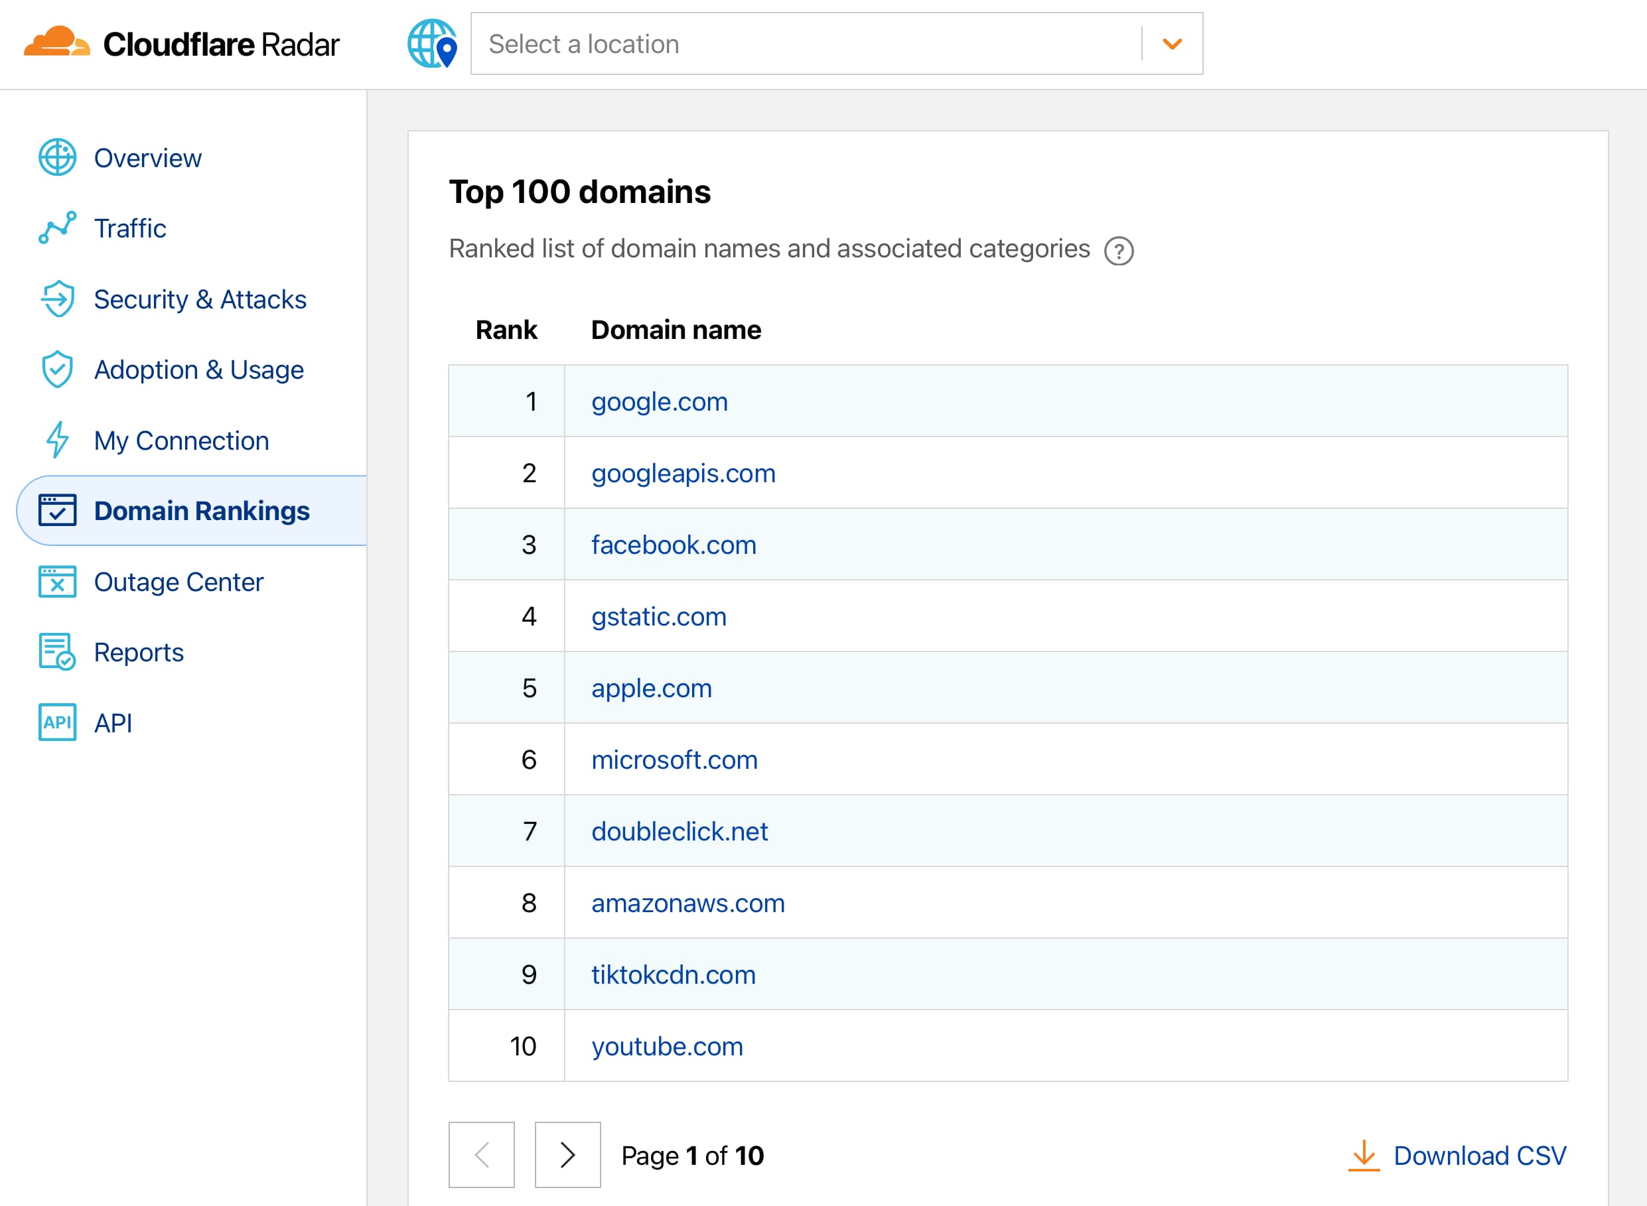
Task: Open the doubleclick.net domain link
Action: click(x=680, y=831)
